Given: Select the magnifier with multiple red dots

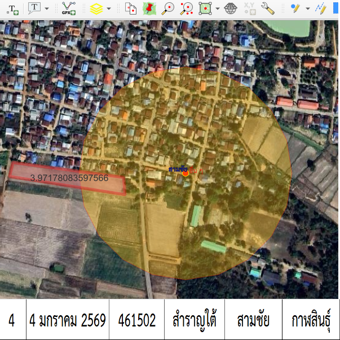Looking at the screenshot, I should [x=187, y=8].
